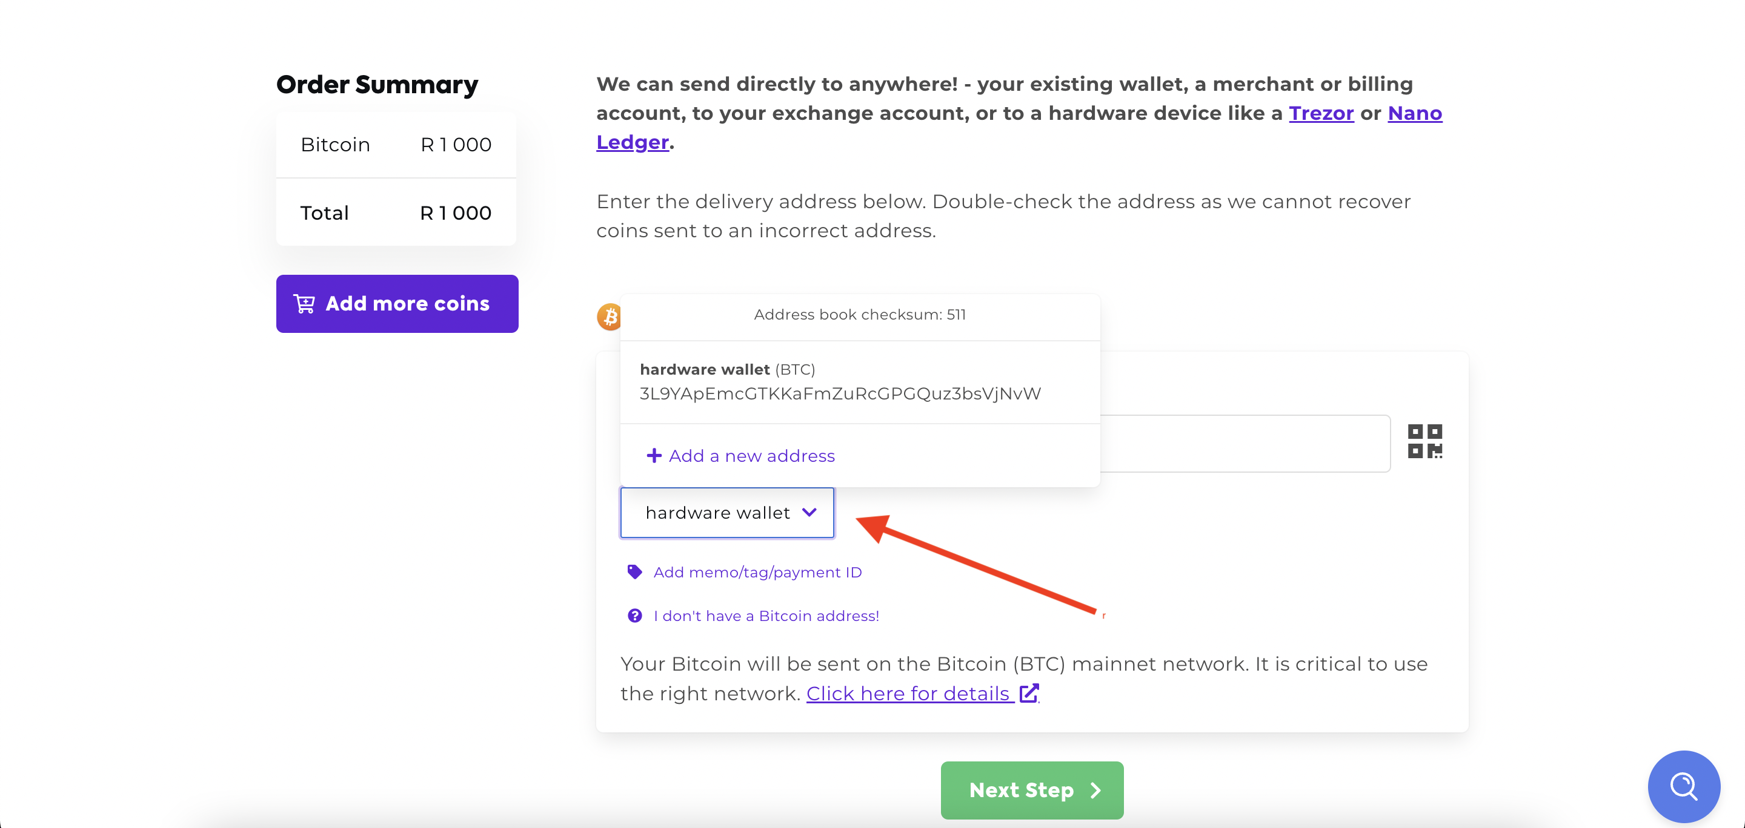
Task: Click the Bitcoin coin icon
Action: click(608, 316)
